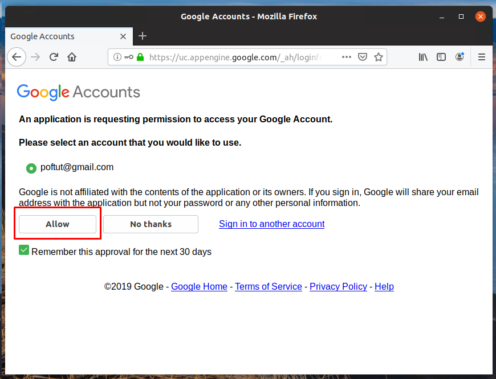Open the Terms of Service link

coord(269,286)
